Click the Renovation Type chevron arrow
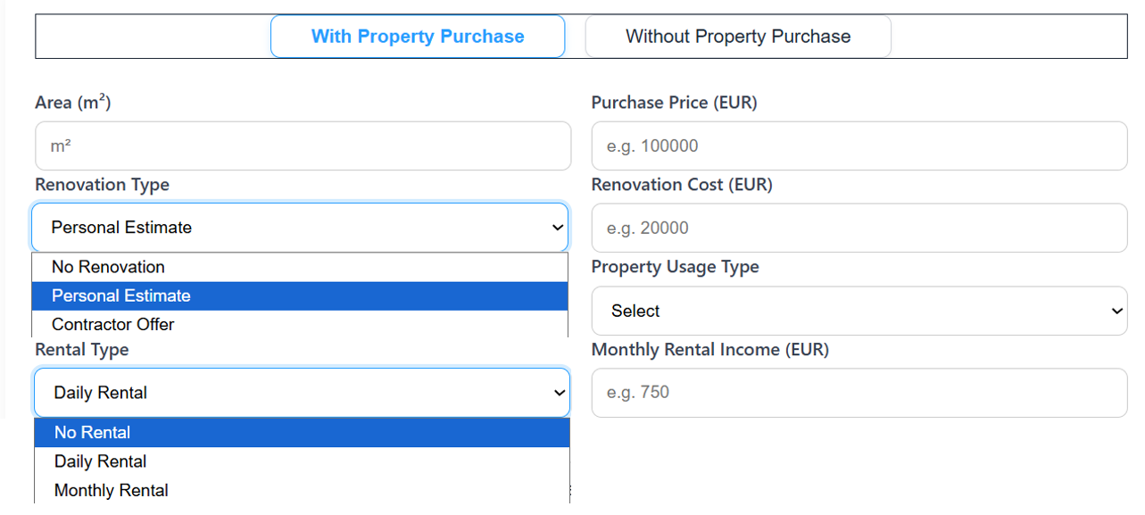This screenshot has height=515, width=1145. coord(560,228)
